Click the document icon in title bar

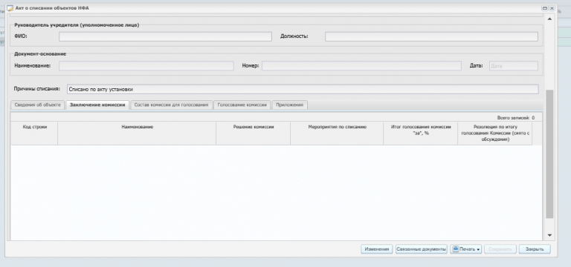10,7
